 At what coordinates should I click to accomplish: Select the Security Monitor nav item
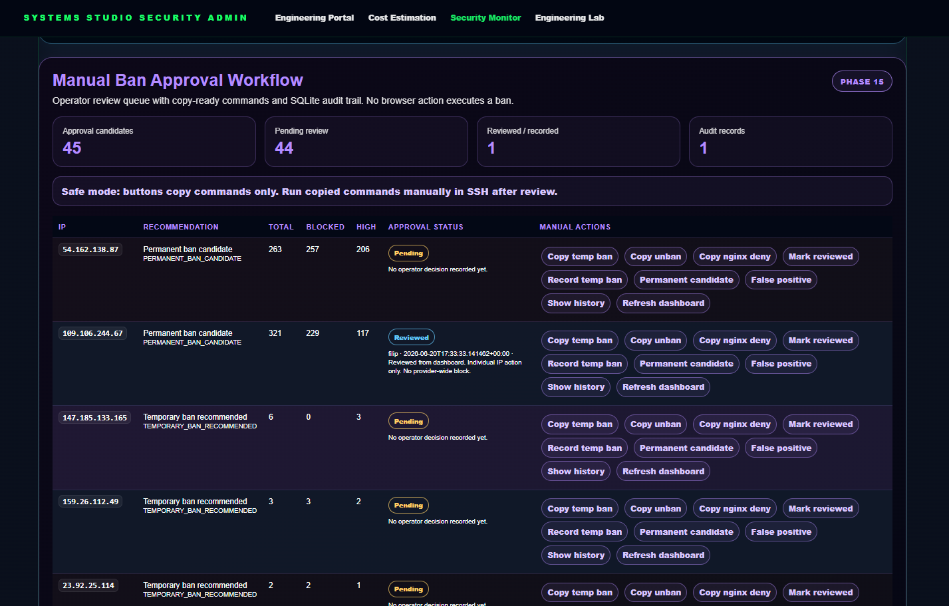point(485,18)
